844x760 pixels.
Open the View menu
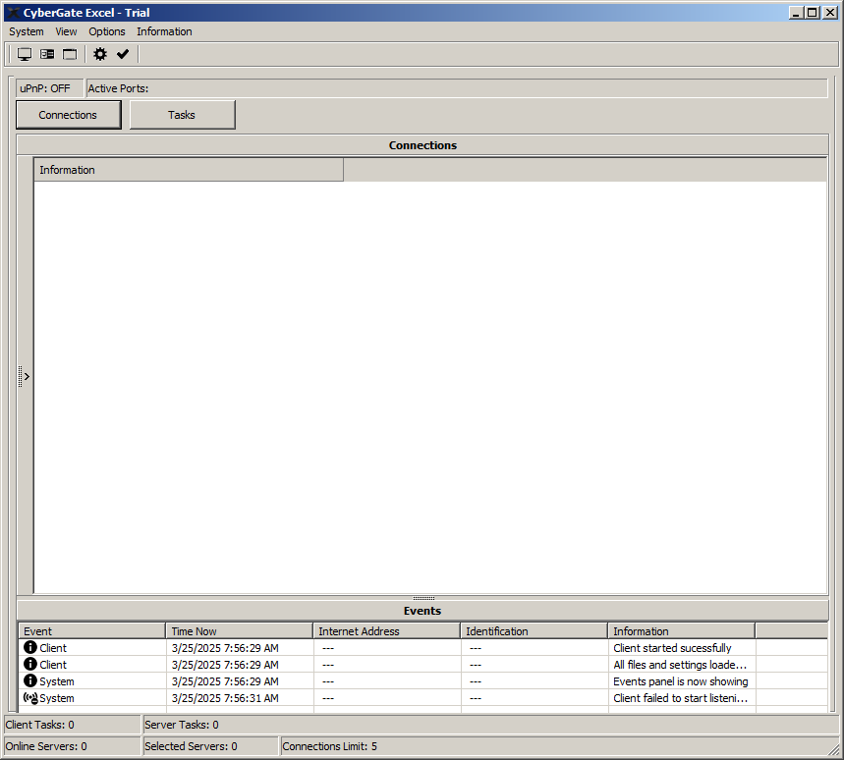click(66, 31)
